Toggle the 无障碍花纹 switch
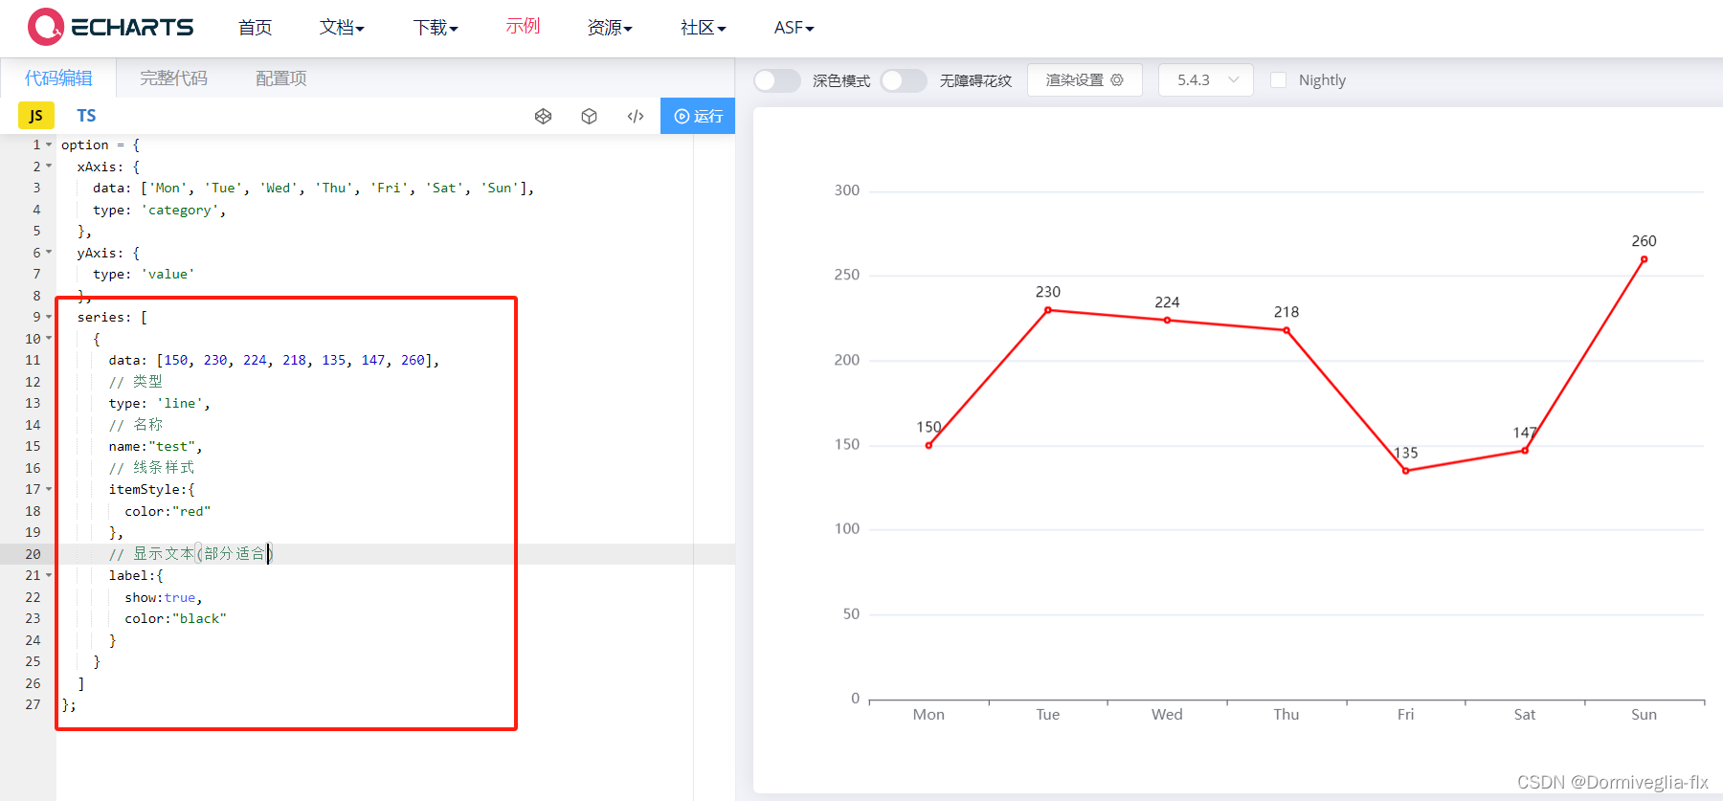 click(x=904, y=80)
